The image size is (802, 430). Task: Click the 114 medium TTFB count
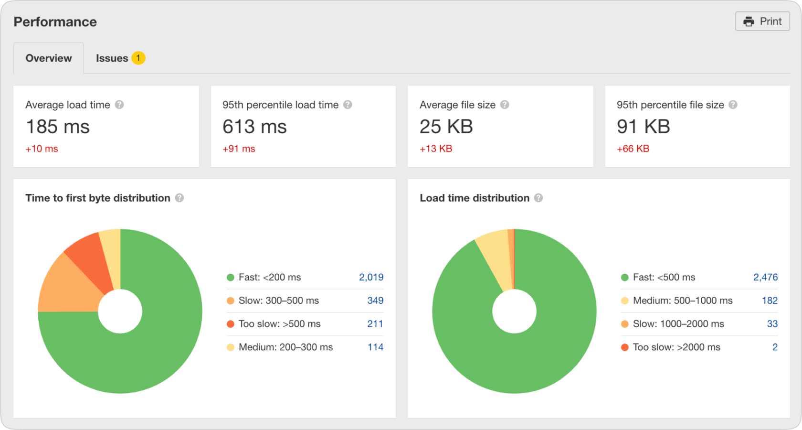(375, 347)
